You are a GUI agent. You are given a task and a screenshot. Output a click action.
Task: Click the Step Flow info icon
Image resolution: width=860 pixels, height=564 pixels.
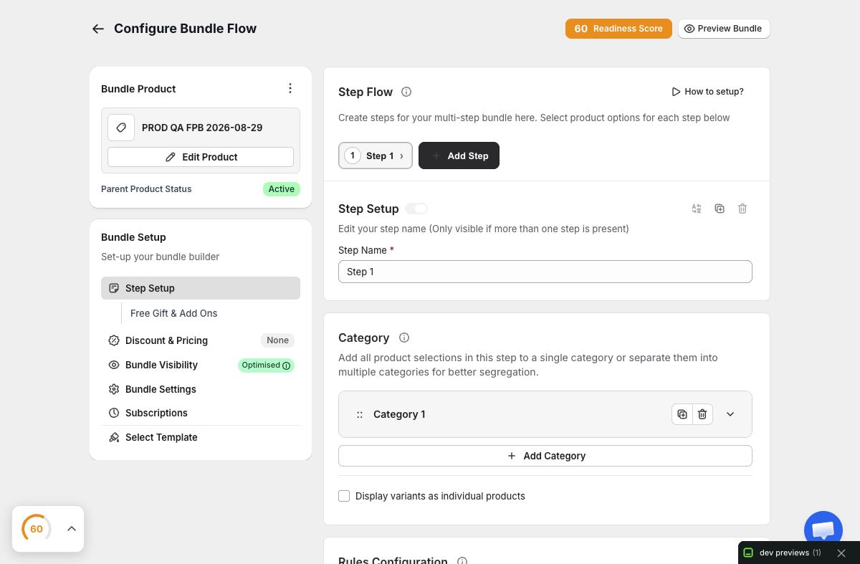406,92
